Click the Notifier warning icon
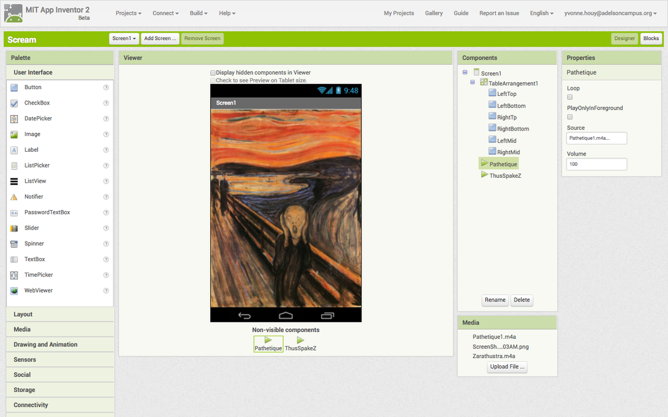Image resolution: width=668 pixels, height=417 pixels. [14, 197]
